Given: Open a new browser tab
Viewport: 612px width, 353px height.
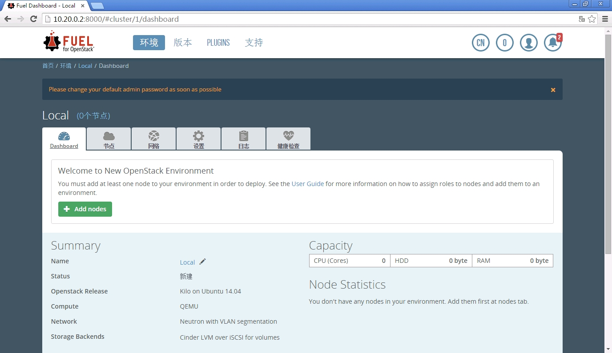Looking at the screenshot, I should (97, 6).
